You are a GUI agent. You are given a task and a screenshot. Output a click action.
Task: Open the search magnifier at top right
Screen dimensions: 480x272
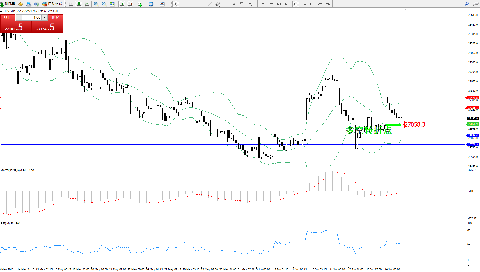coord(467,4)
